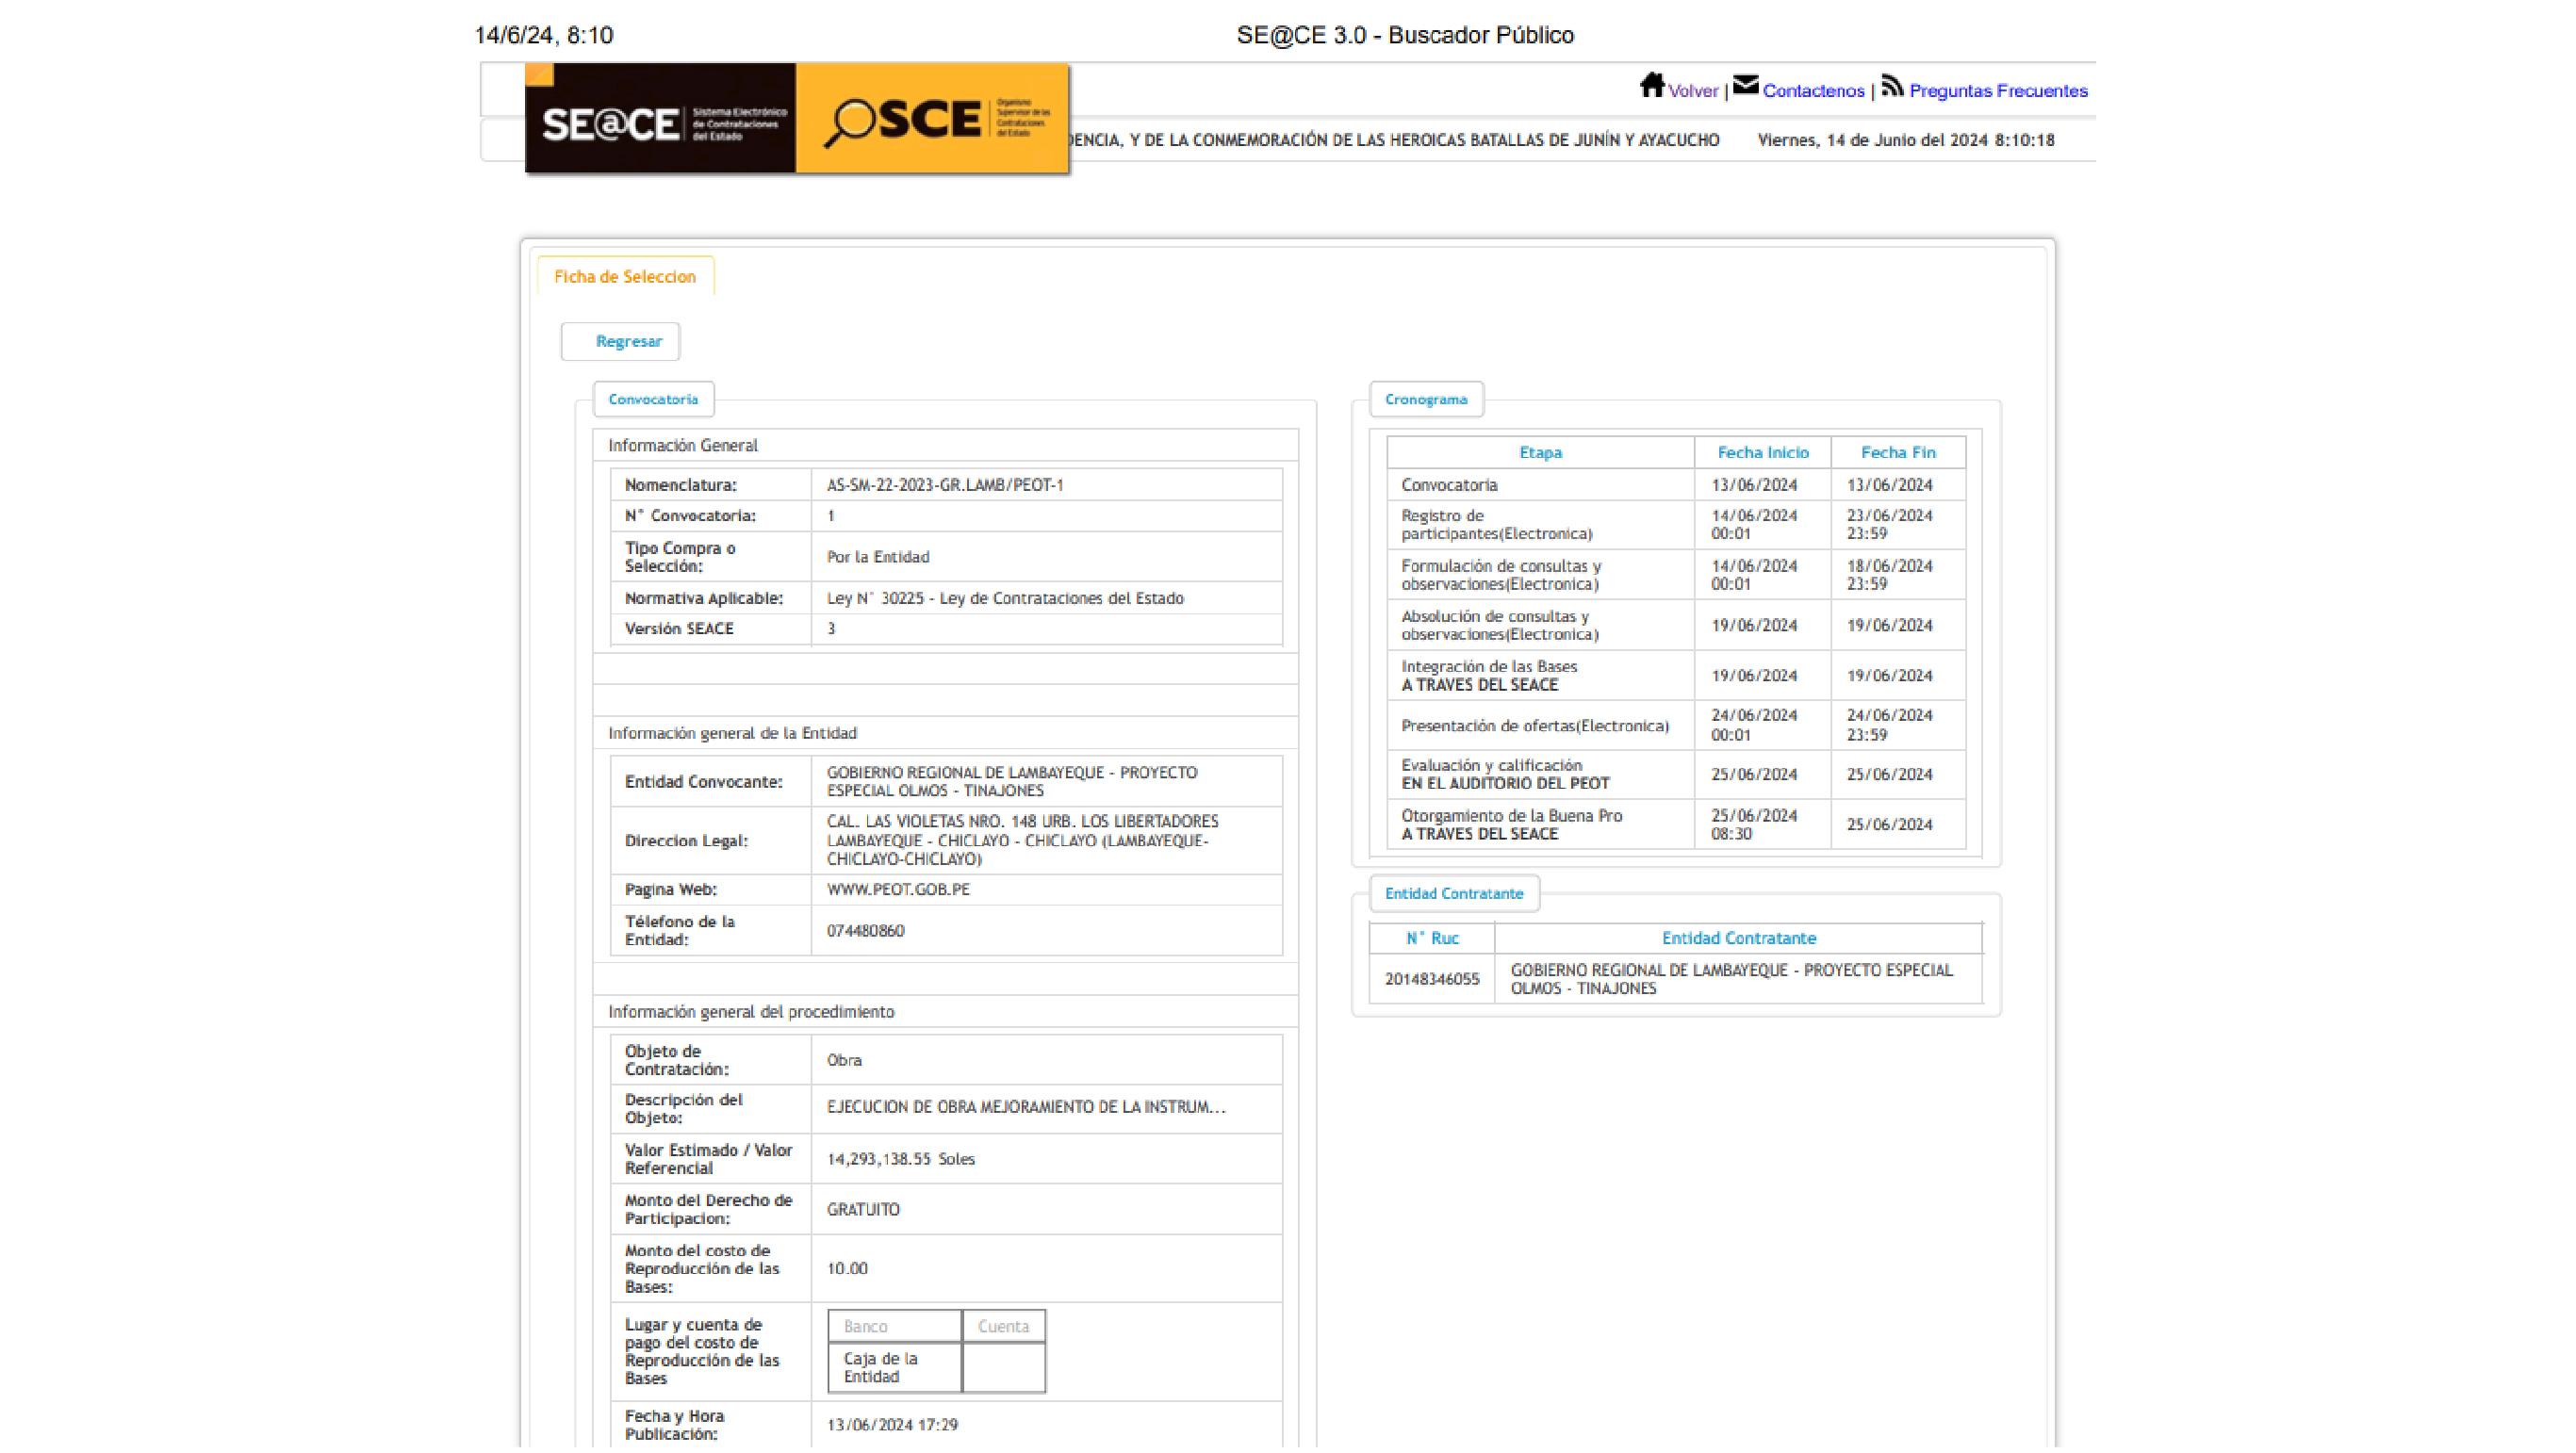This screenshot has height=1453, width=2576.
Task: Click the Versión SEACE value 3
Action: tap(831, 629)
